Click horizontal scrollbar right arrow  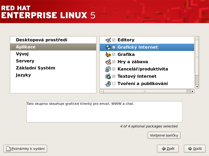click(193, 91)
